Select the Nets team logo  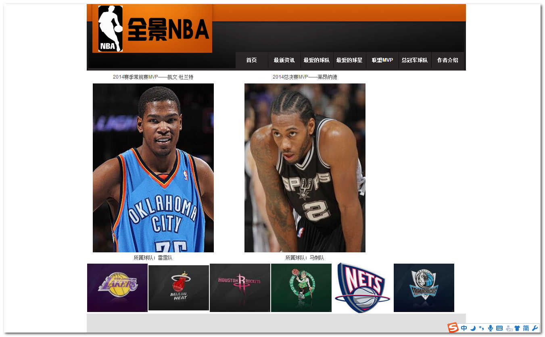pyautogui.click(x=363, y=288)
